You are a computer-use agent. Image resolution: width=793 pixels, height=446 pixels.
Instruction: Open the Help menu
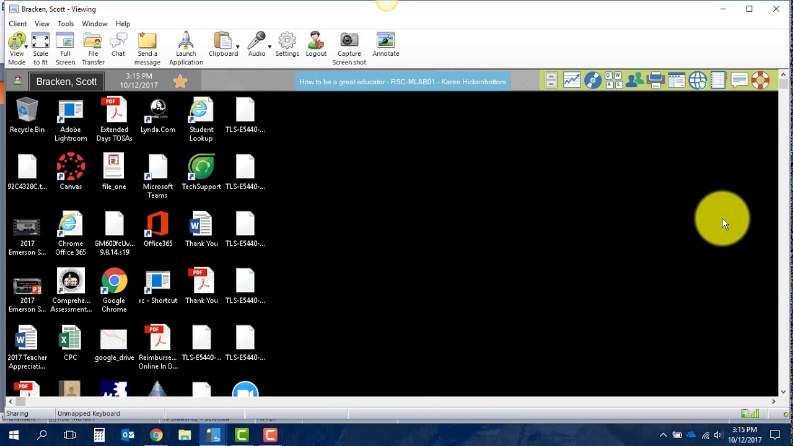click(123, 24)
